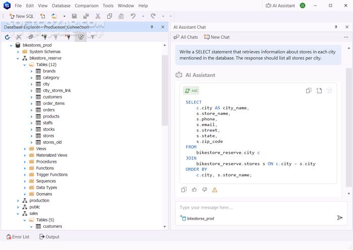Click the Redo arrow icon
This screenshot has height=250, width=353.
[153, 16]
